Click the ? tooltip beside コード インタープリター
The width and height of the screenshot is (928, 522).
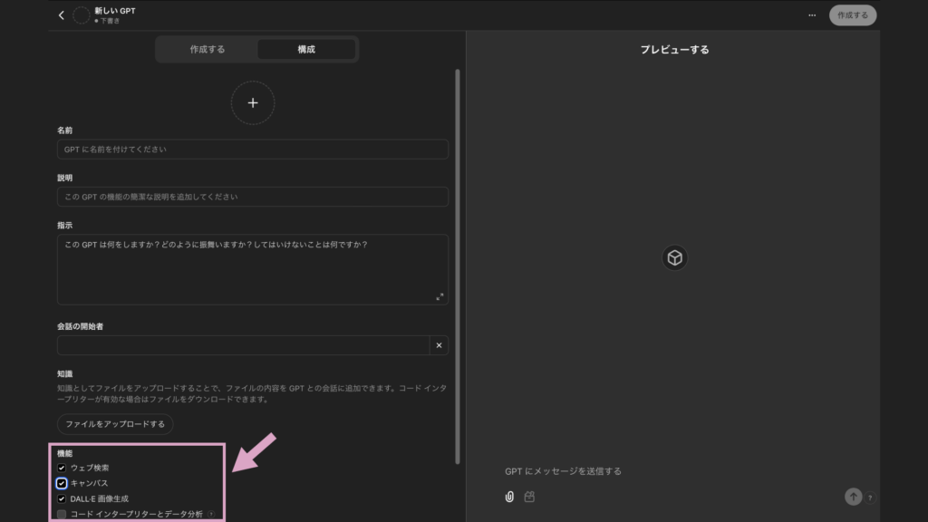[x=211, y=512]
